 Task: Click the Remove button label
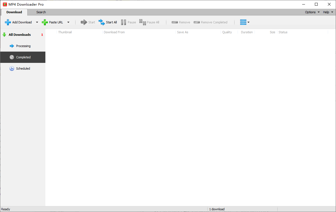click(x=185, y=22)
